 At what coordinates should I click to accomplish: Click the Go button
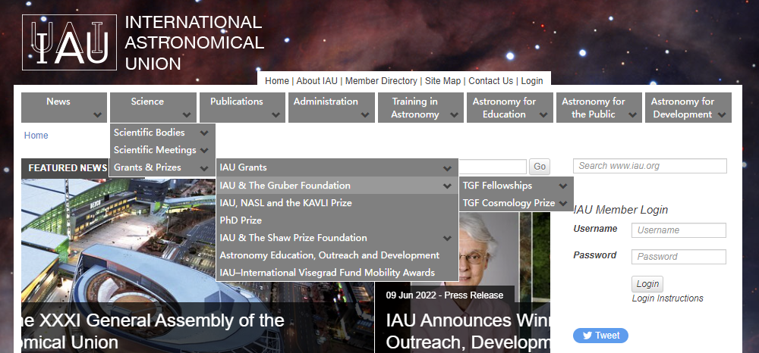point(539,167)
